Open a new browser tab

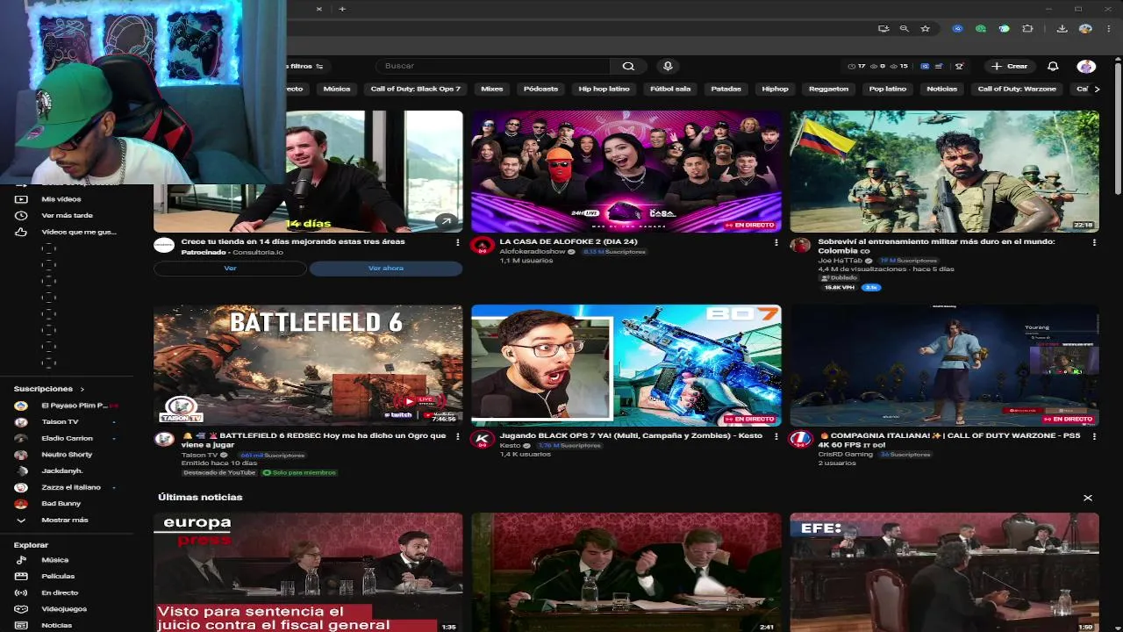pos(342,9)
